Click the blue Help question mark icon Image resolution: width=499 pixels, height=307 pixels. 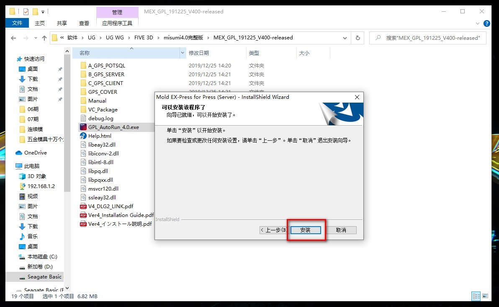tap(486, 23)
